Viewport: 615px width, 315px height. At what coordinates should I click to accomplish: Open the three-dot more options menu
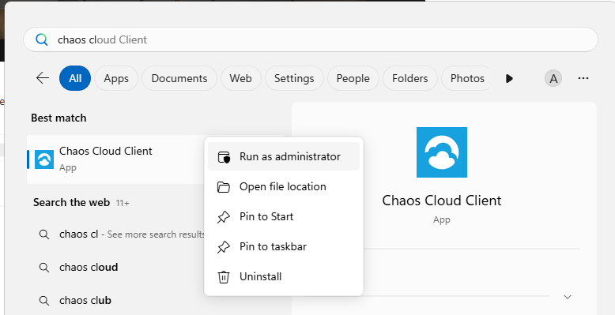pyautogui.click(x=583, y=78)
